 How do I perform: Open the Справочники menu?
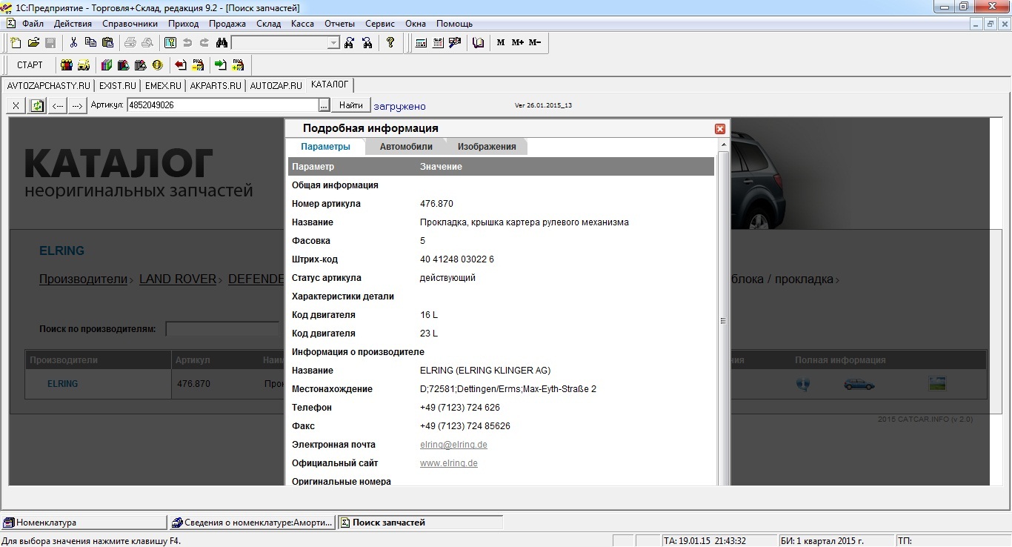(130, 24)
